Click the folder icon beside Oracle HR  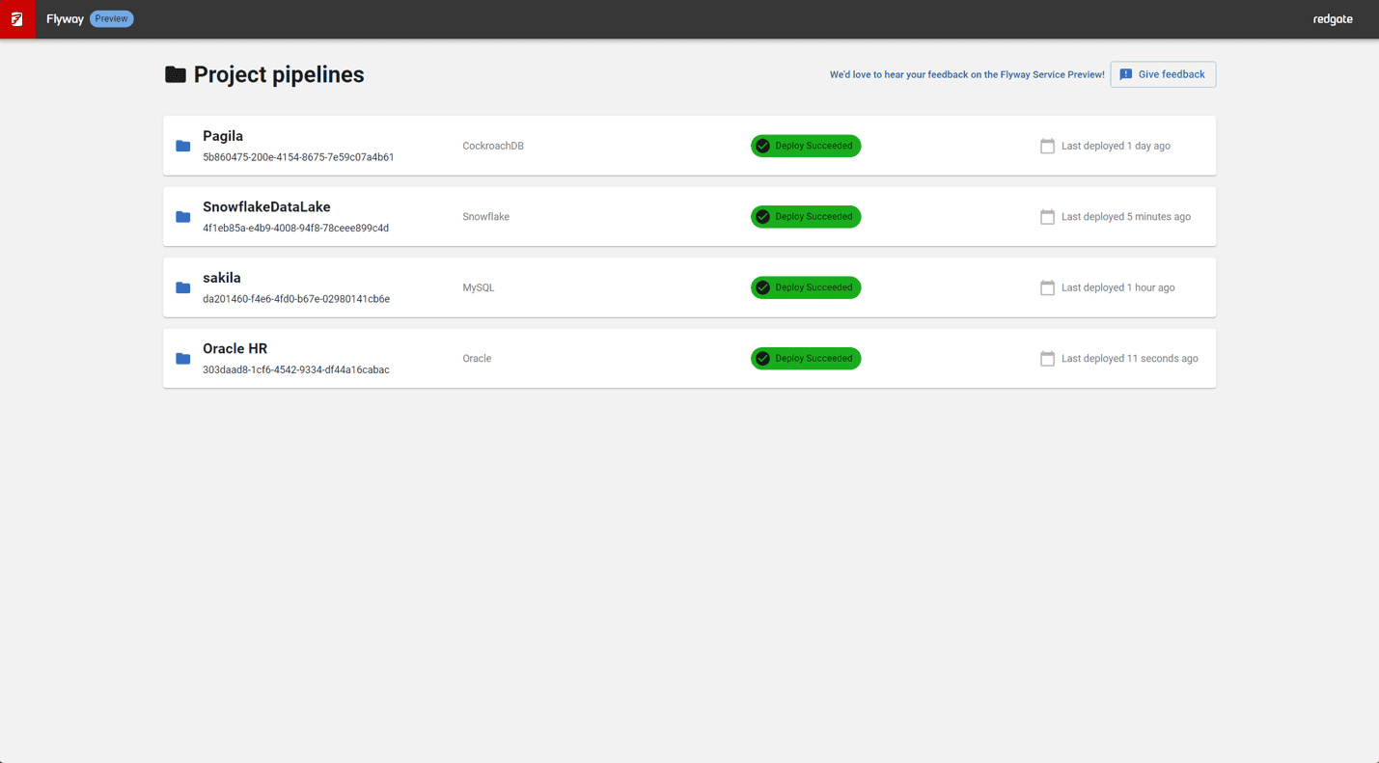click(182, 359)
